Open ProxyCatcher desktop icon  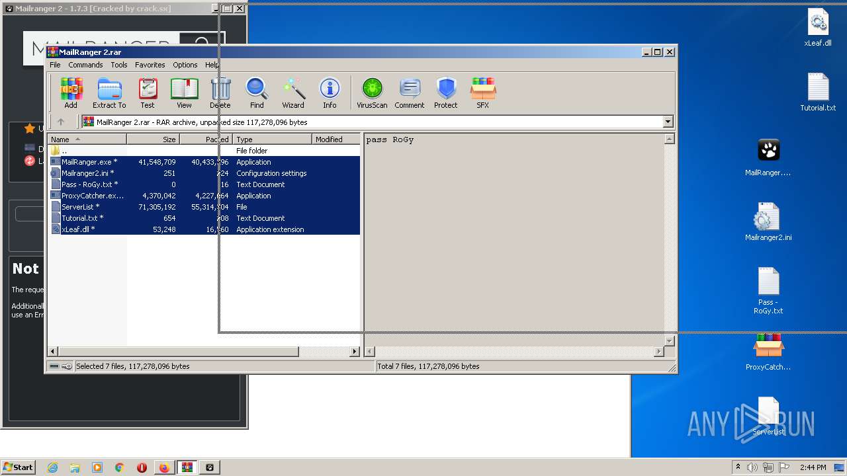coord(768,352)
